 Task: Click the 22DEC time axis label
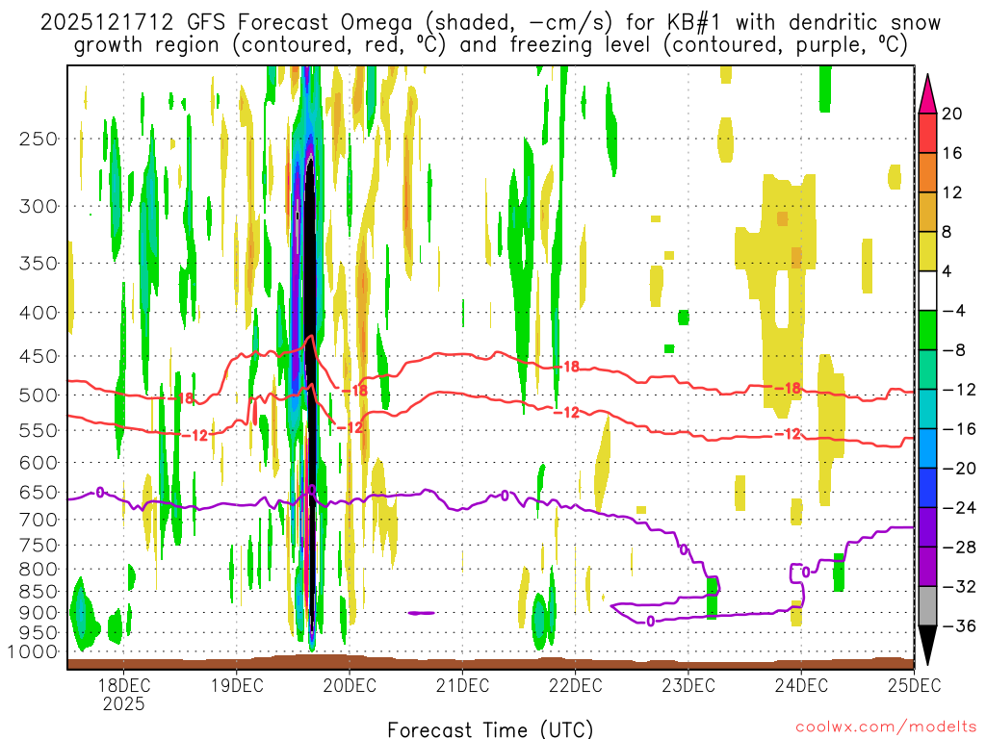[x=576, y=684]
